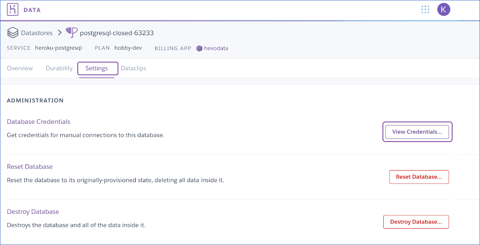Click the View Credentials button

(417, 132)
